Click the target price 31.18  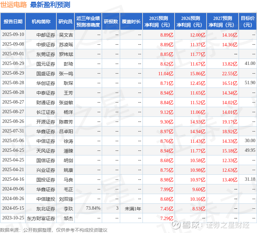250,179
